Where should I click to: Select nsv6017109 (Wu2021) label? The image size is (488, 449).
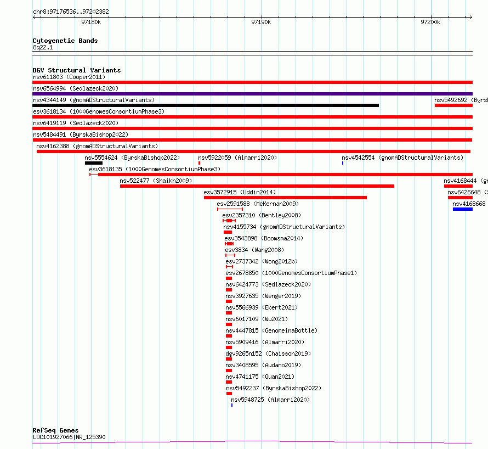257,319
